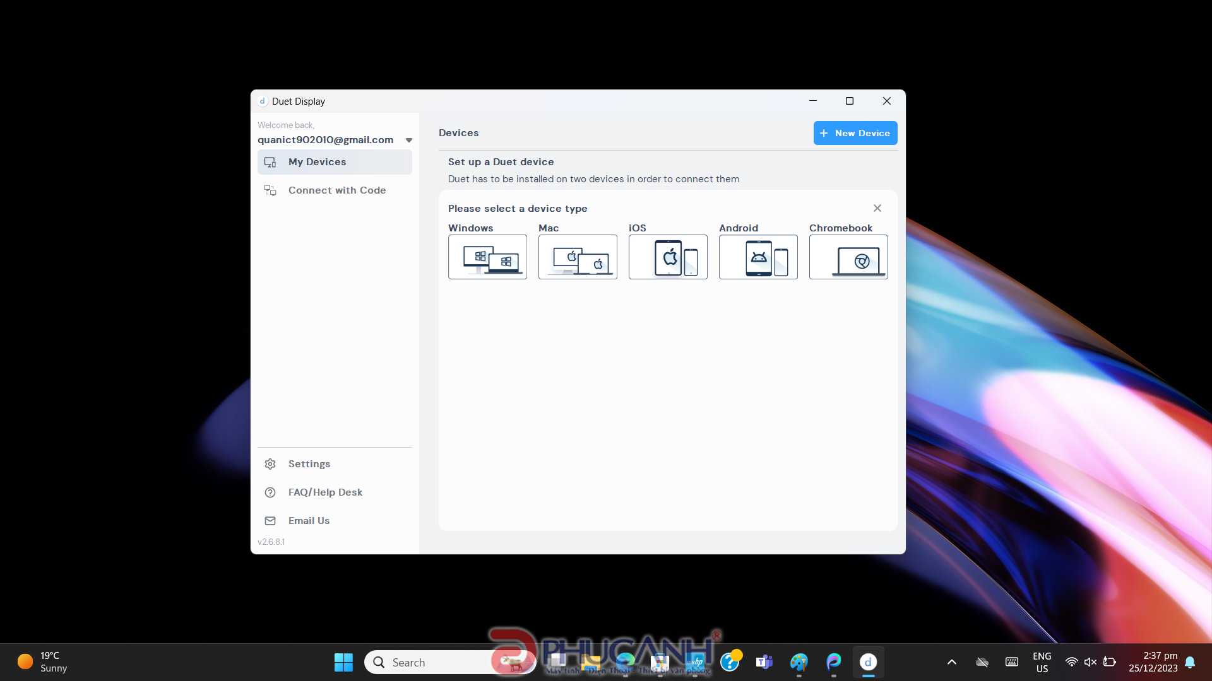This screenshot has width=1212, height=681.
Task: Open the Get Help app on the taskbar
Action: 730,662
